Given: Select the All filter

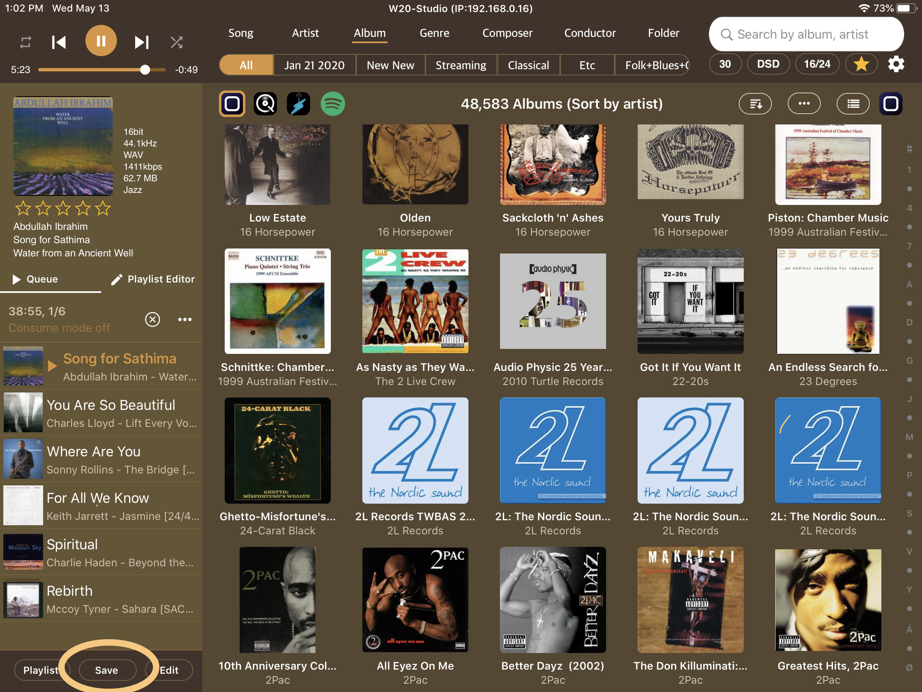Looking at the screenshot, I should tap(246, 65).
